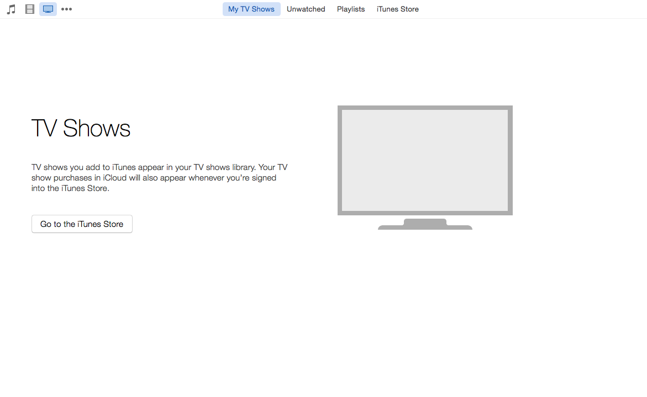Open the Playlists tab
Screen dimensions: 647x397
[x=351, y=9]
